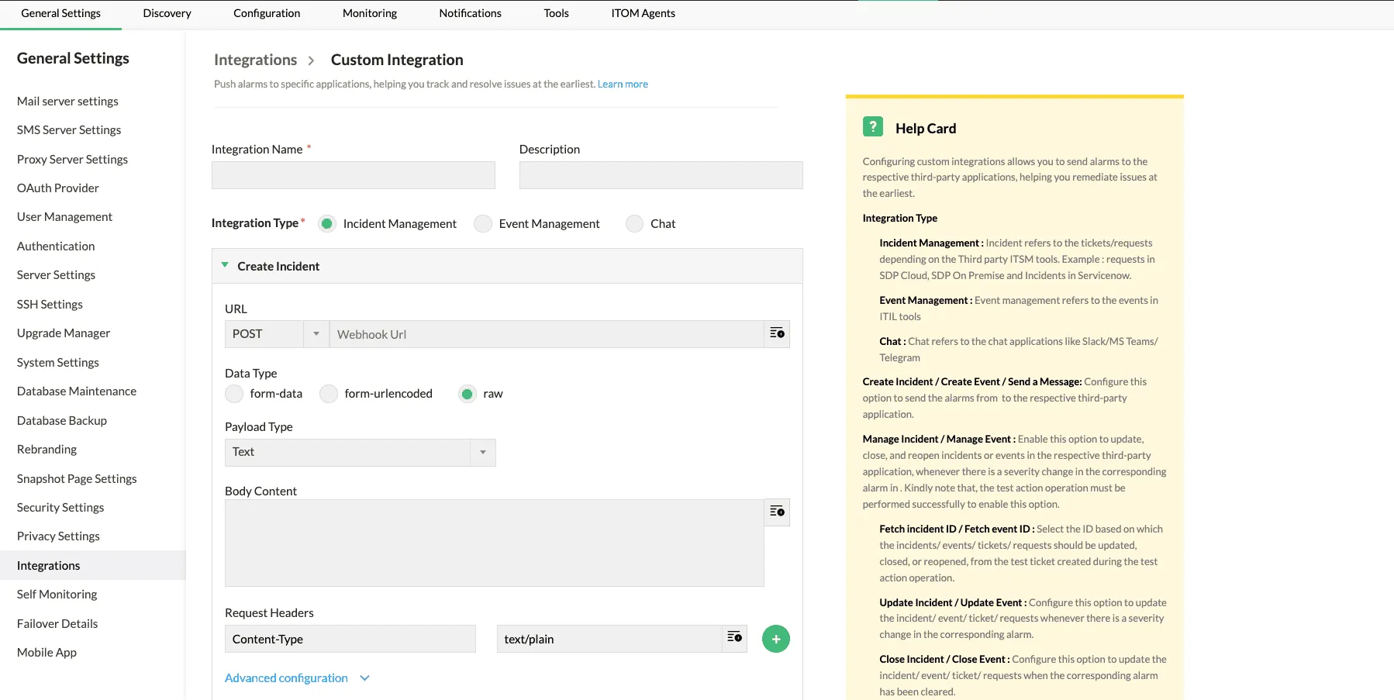
Task: Click the variable picker icon beside Webhook Url
Action: (777, 334)
